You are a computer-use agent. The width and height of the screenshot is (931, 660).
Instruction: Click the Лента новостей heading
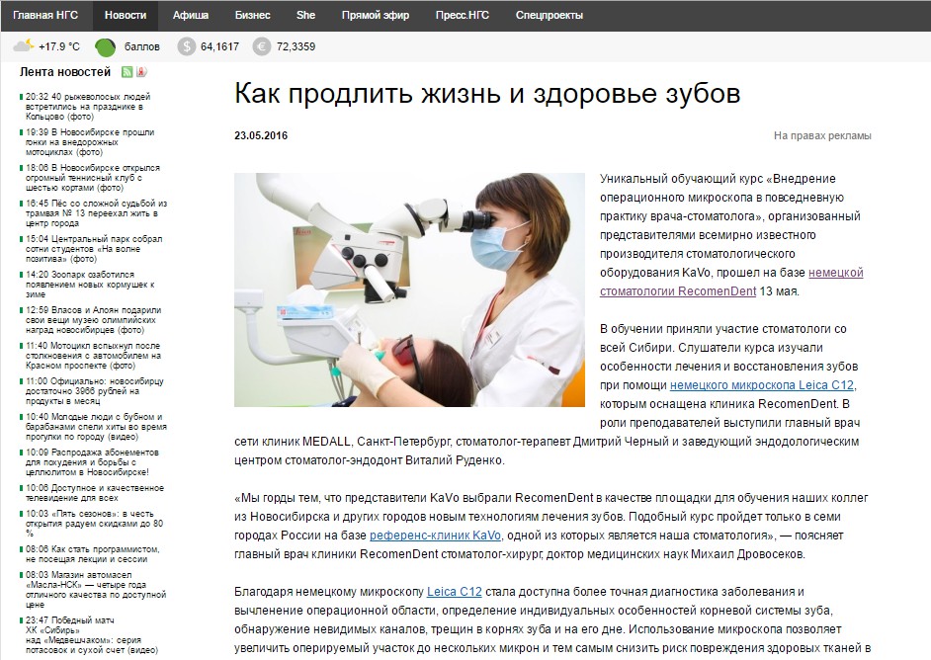(x=65, y=72)
